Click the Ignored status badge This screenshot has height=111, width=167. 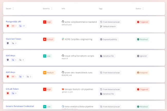point(142,56)
